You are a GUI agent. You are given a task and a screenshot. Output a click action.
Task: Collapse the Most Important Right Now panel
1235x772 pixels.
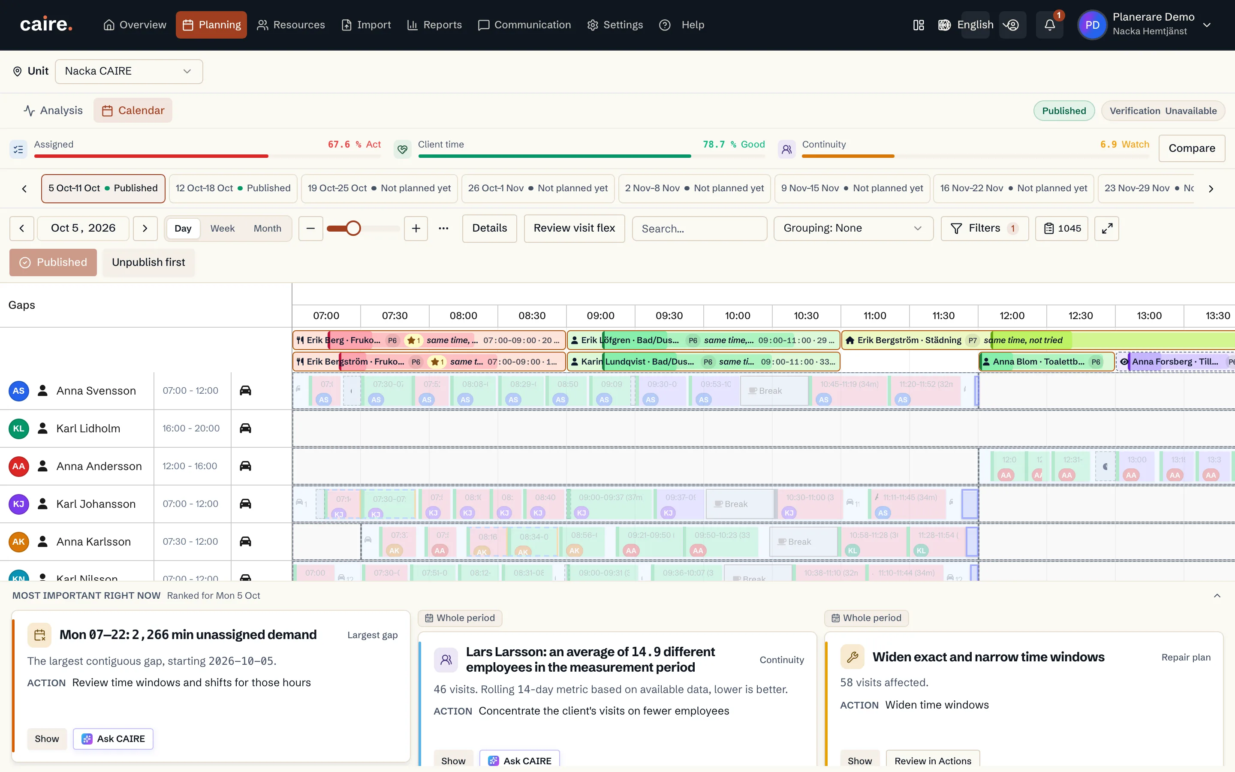point(1217,596)
